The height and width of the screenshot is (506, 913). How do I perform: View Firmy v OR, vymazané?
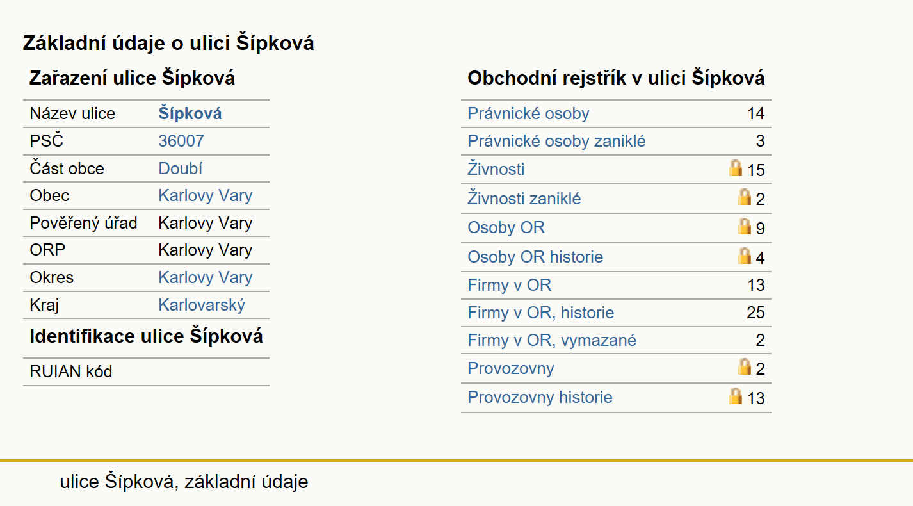[552, 340]
